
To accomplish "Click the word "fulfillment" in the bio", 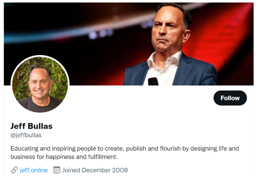I will coord(103,157).
